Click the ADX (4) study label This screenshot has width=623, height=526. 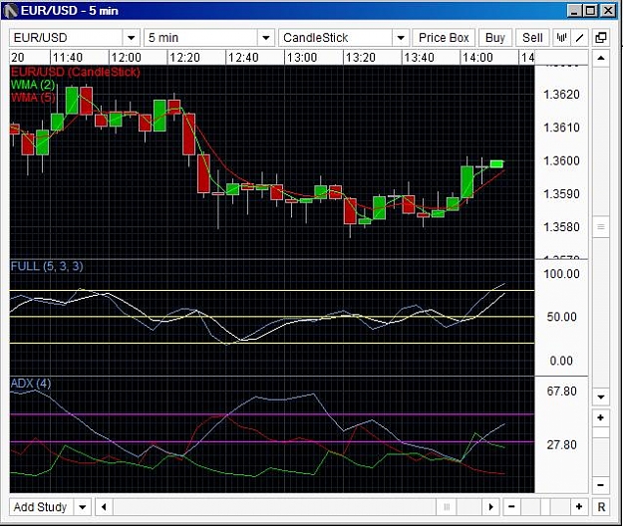click(x=31, y=384)
